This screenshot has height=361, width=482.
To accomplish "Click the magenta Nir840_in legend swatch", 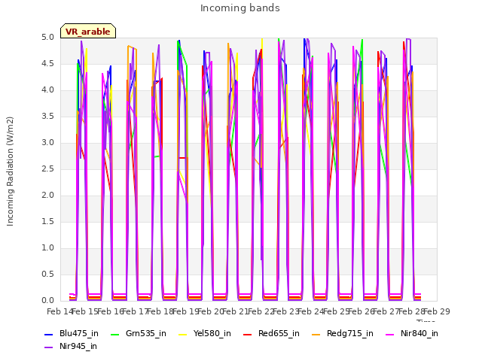I will click(x=390, y=335).
